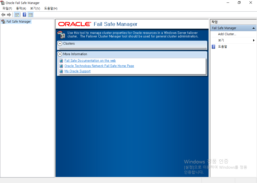Open the 도움말(H) menu

click(51, 8)
